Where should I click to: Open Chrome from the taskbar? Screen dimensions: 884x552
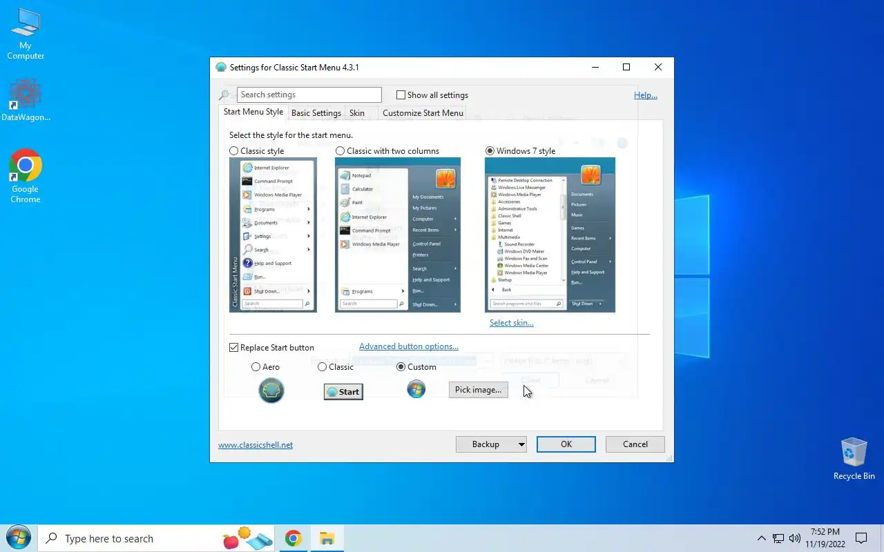pos(294,539)
